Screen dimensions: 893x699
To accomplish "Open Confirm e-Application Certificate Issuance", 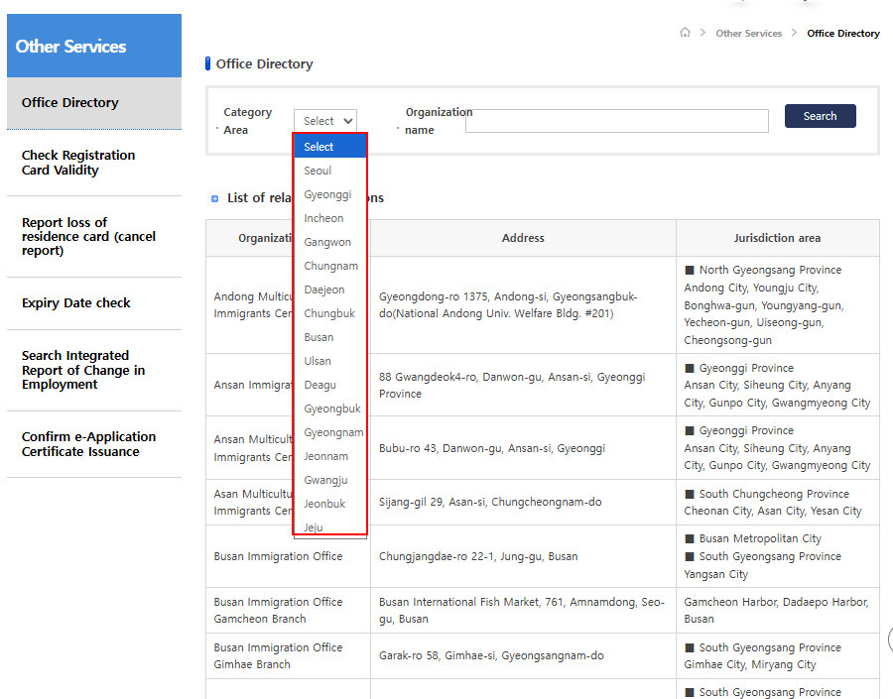I will coord(88,444).
